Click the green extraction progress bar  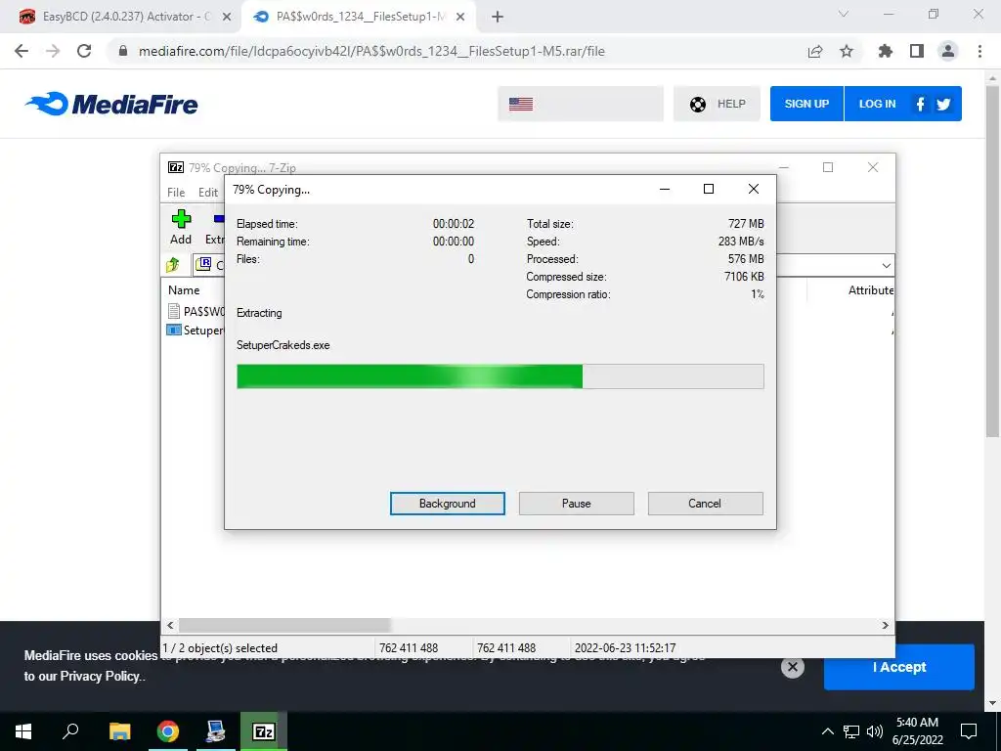click(x=500, y=376)
